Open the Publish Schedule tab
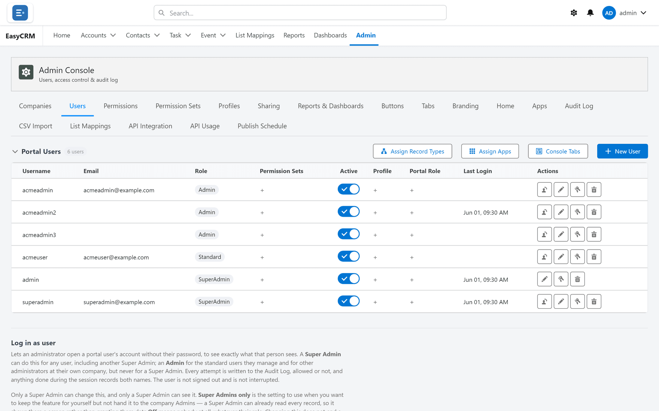Image resolution: width=659 pixels, height=411 pixels. [262, 126]
